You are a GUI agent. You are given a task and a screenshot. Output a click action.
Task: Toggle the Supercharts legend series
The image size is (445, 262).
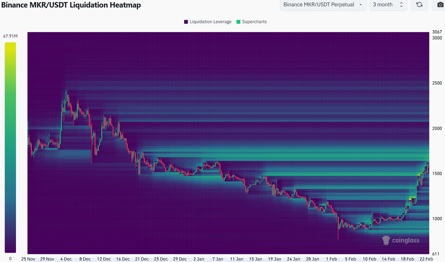(x=252, y=22)
